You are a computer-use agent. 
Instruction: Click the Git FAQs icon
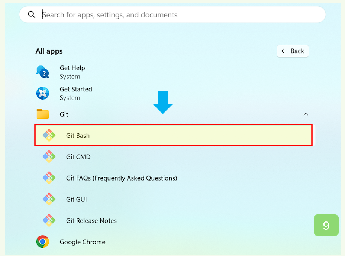49,178
